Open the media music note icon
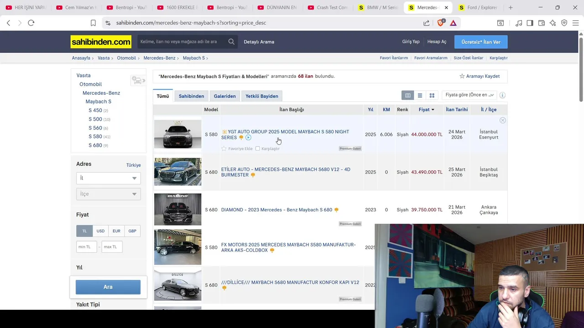584x328 pixels. coord(519,23)
